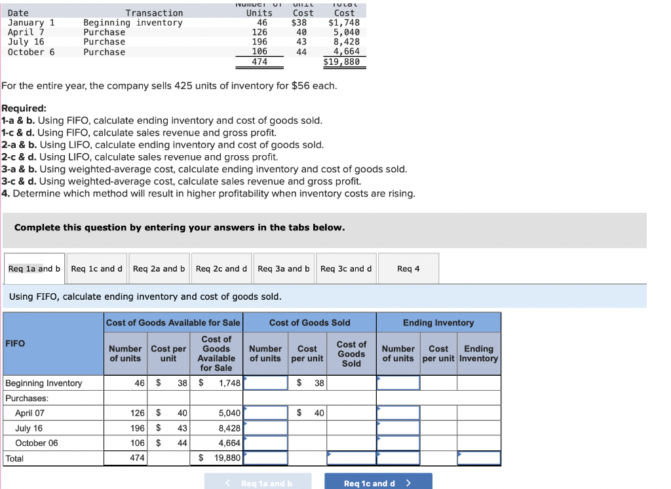The image size is (671, 489).
Task: Open the Req 1a and b tab
Action: [34, 268]
